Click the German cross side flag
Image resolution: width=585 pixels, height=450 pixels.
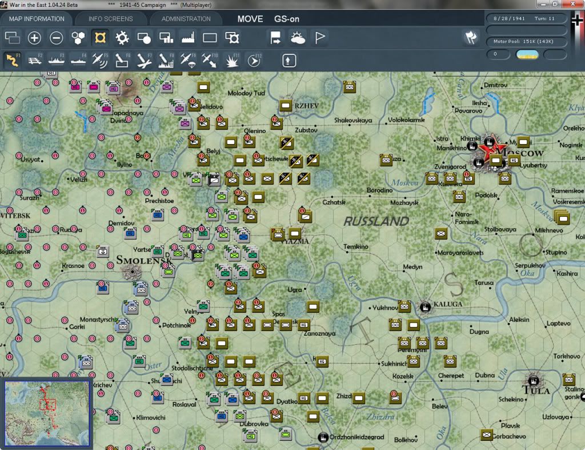(x=577, y=21)
